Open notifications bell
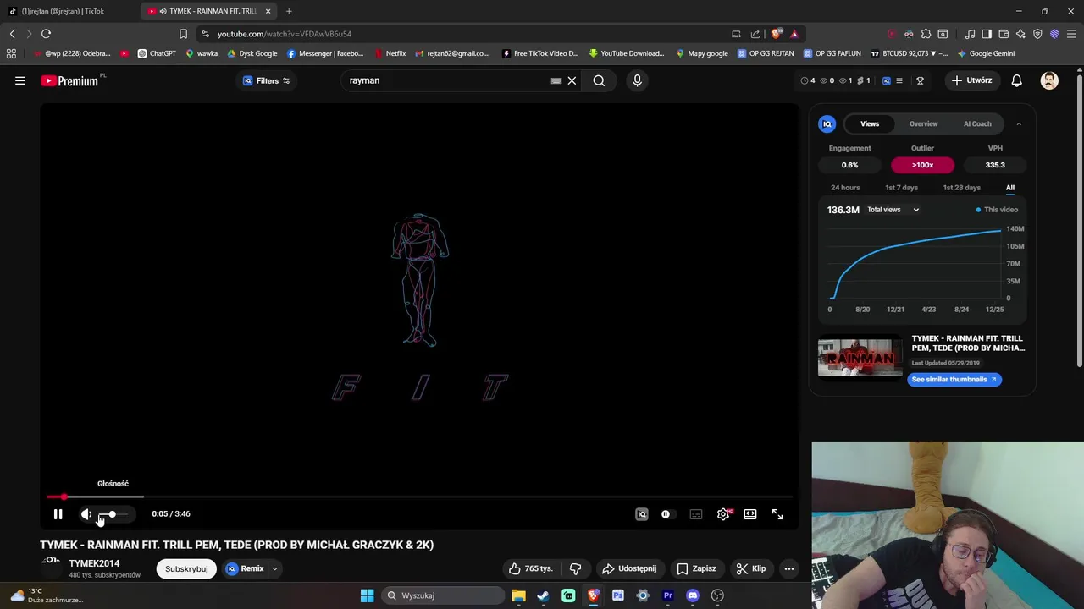This screenshot has width=1084, height=609. click(1017, 80)
